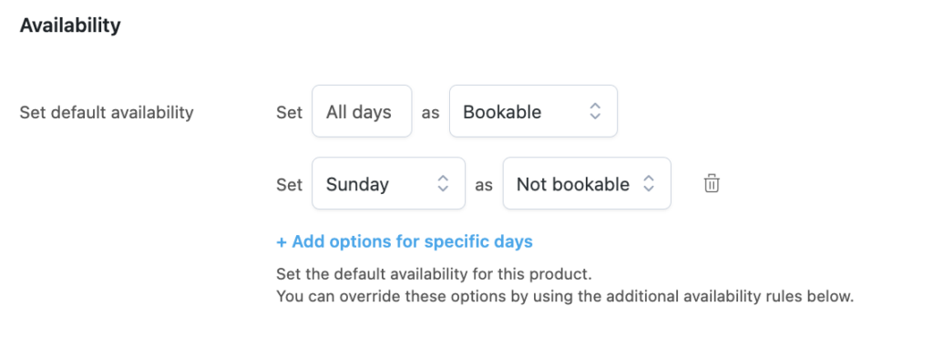
Task: Open the Sunday day selector dropdown
Action: point(388,183)
